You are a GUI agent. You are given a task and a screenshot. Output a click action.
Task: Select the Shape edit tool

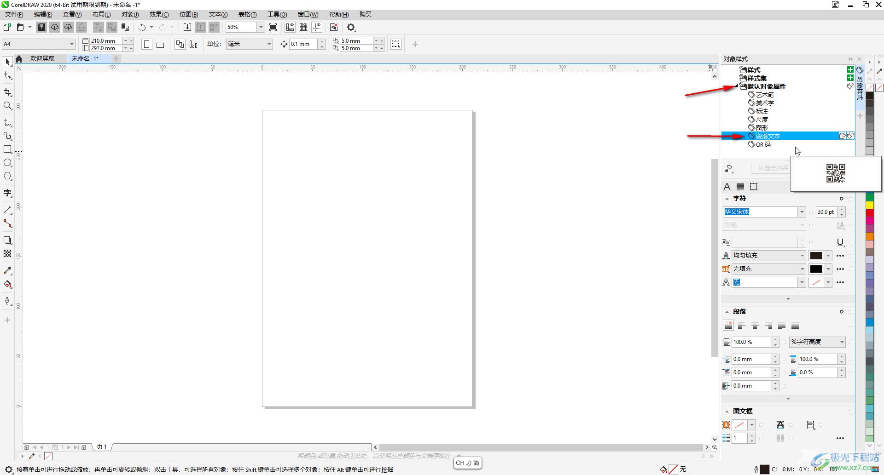tap(7, 76)
